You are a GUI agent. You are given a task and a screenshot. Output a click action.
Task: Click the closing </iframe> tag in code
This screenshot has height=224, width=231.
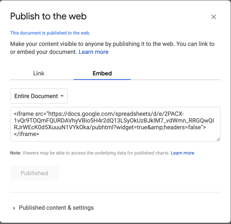coord(27,134)
